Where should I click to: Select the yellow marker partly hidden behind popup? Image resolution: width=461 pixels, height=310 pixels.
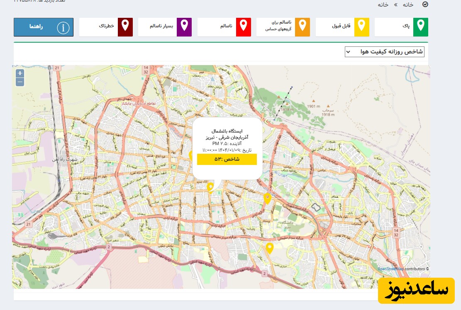click(x=191, y=155)
